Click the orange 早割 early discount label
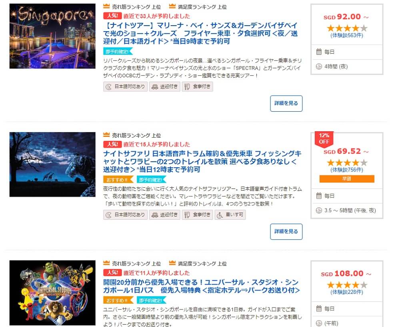The width and height of the screenshot is (400, 327). [x=347, y=179]
